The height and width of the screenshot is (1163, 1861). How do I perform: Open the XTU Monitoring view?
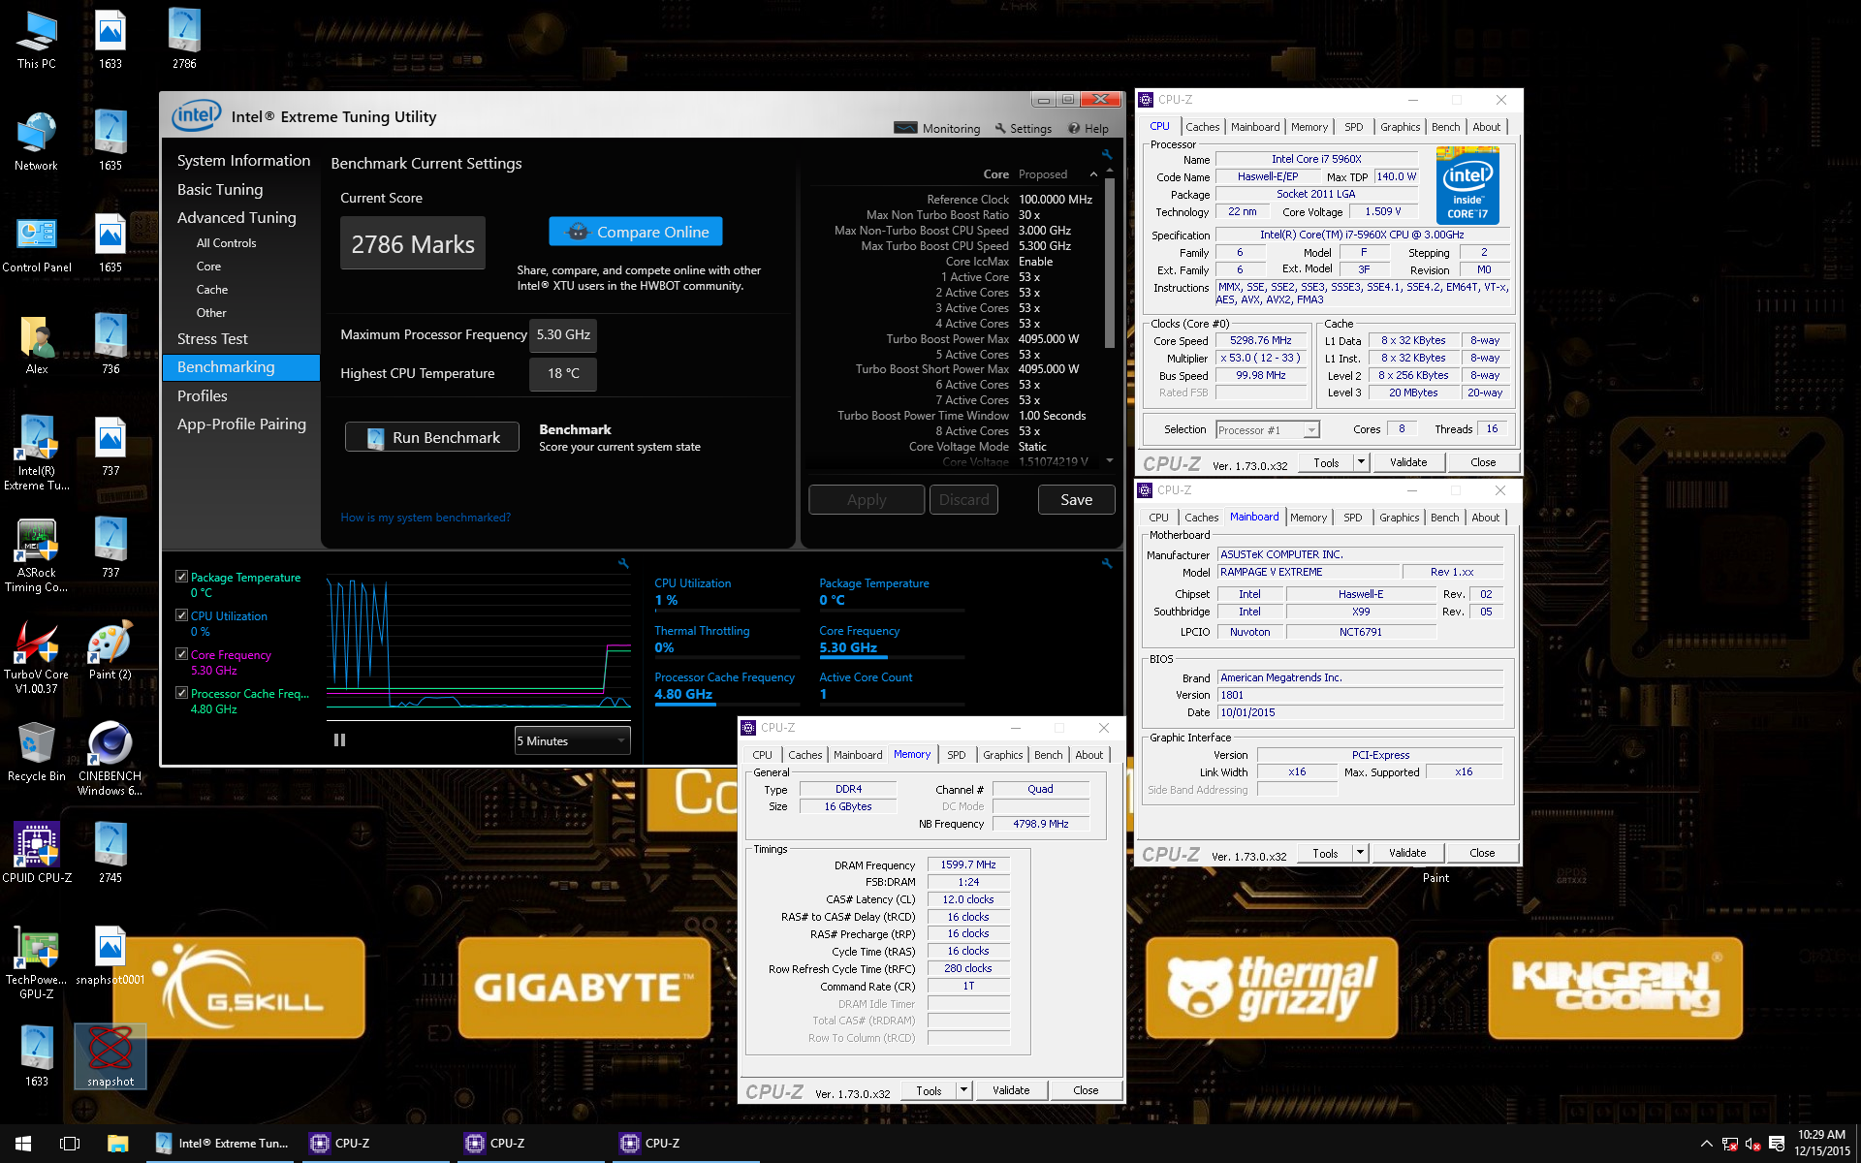point(936,129)
